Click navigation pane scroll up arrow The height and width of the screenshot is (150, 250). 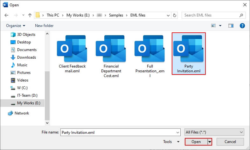pyautogui.click(x=47, y=34)
